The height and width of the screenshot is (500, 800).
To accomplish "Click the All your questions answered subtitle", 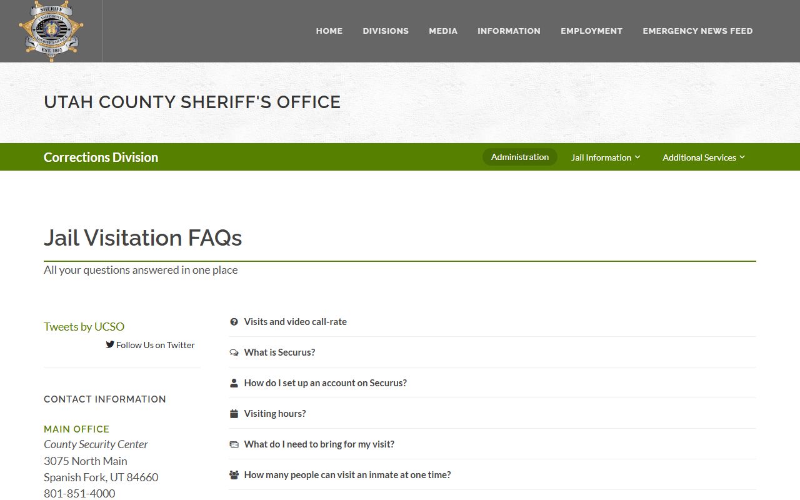I will (x=141, y=270).
